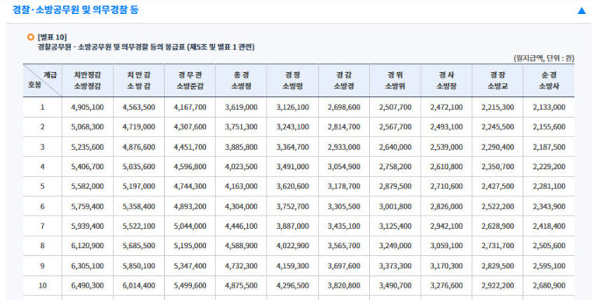Click the 경위 소방위 column header
Screen dimensions: 597x300
(x=395, y=81)
